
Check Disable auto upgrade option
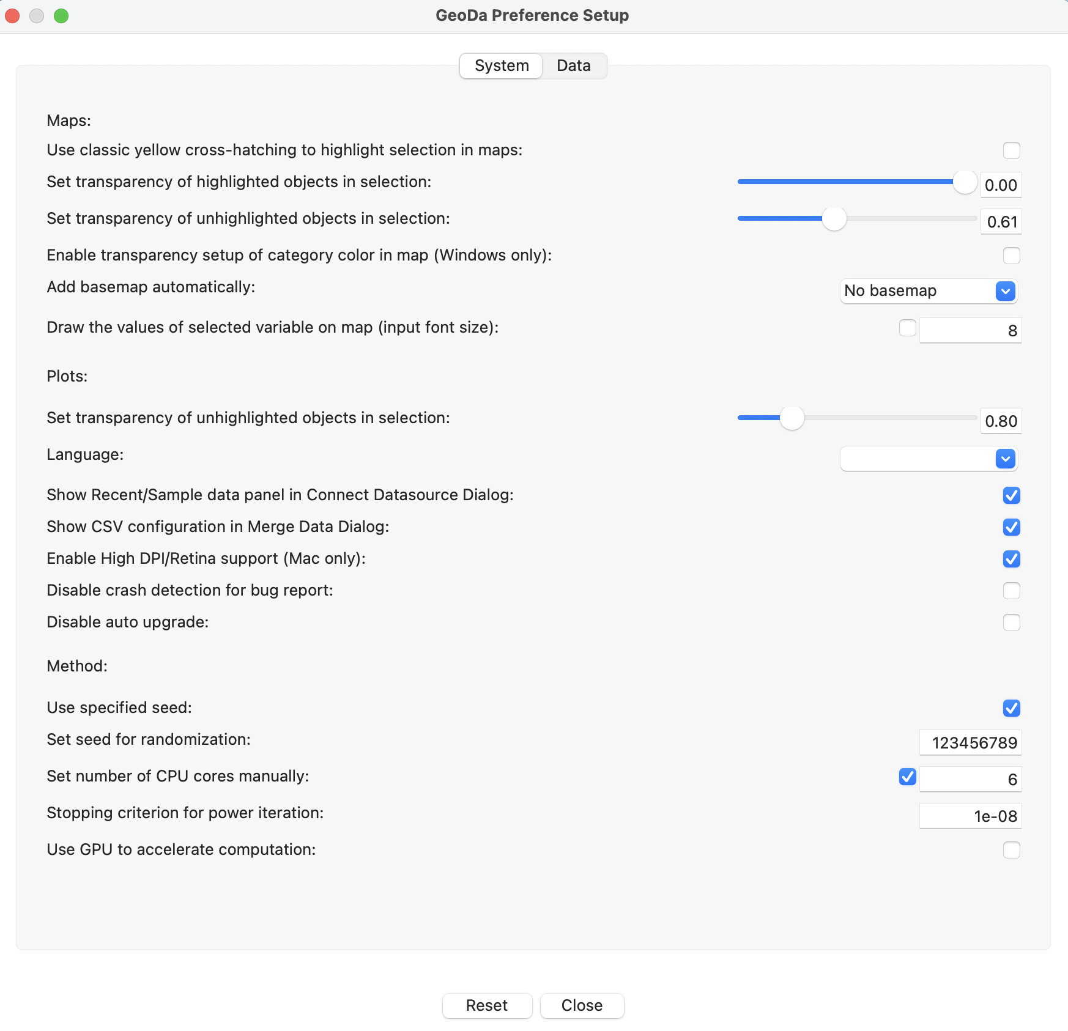1012,623
